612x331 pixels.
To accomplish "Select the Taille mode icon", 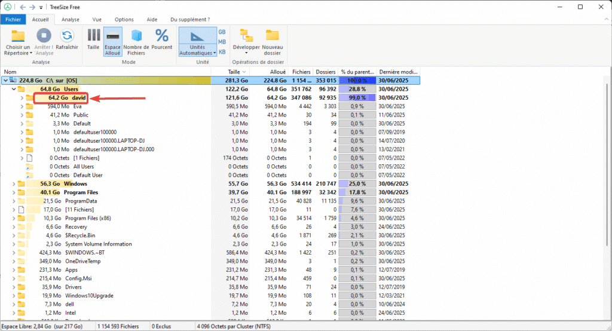I will coord(93,35).
